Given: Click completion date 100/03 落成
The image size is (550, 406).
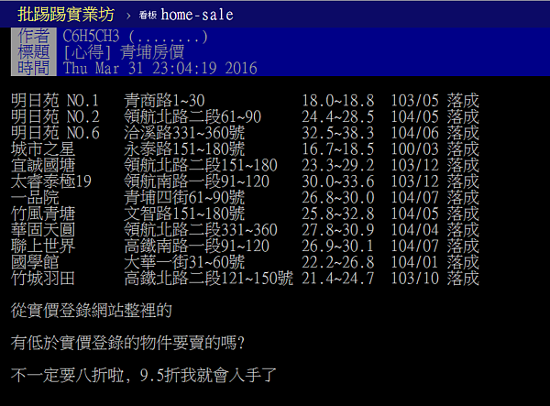Looking at the screenshot, I should point(434,149).
